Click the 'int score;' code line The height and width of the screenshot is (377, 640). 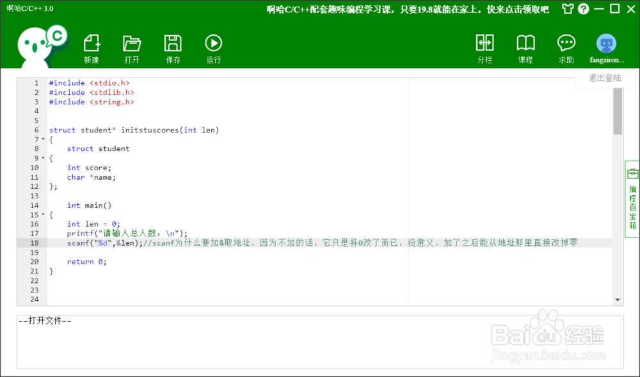(89, 168)
